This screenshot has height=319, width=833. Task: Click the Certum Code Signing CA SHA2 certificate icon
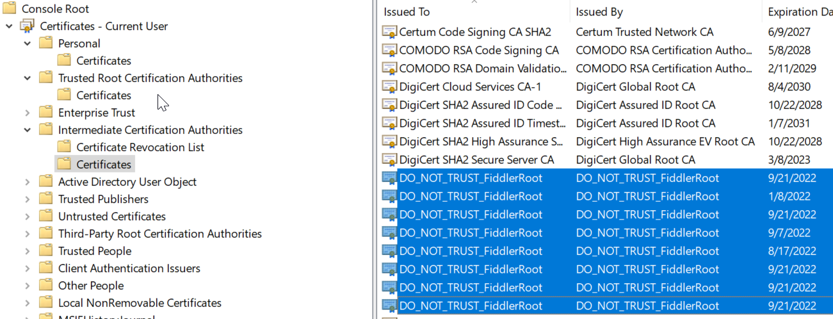tap(389, 32)
